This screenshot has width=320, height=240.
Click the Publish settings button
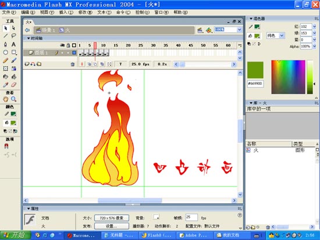point(112,226)
